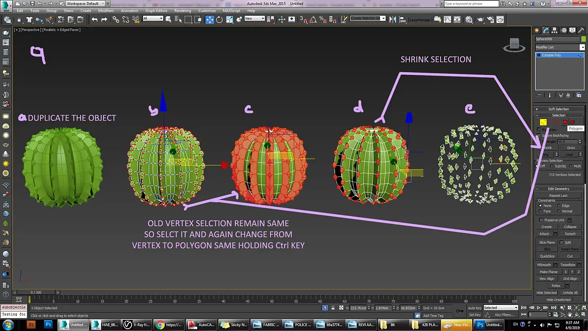Select Vertex sub-object level

coord(543,122)
